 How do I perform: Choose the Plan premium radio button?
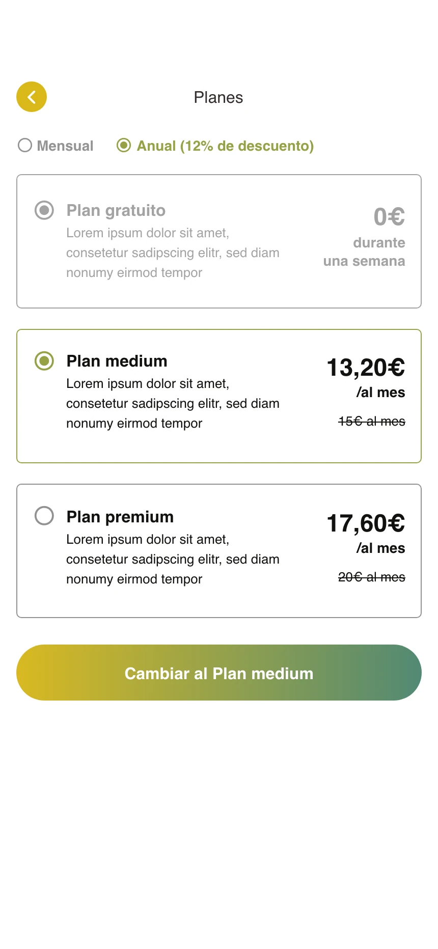(44, 515)
